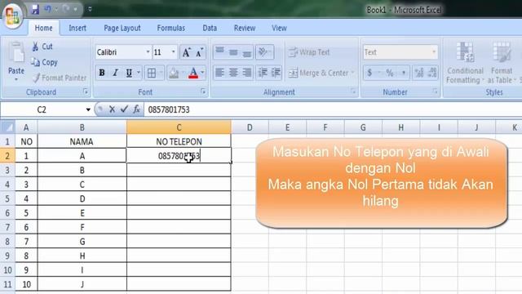Screen dimensions: 522x294
Task: Switch to the Home tab
Action: coord(43,28)
